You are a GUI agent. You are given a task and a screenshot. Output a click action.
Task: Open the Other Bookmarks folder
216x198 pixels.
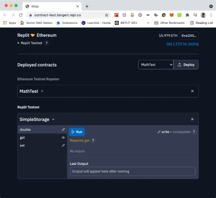[169, 23]
